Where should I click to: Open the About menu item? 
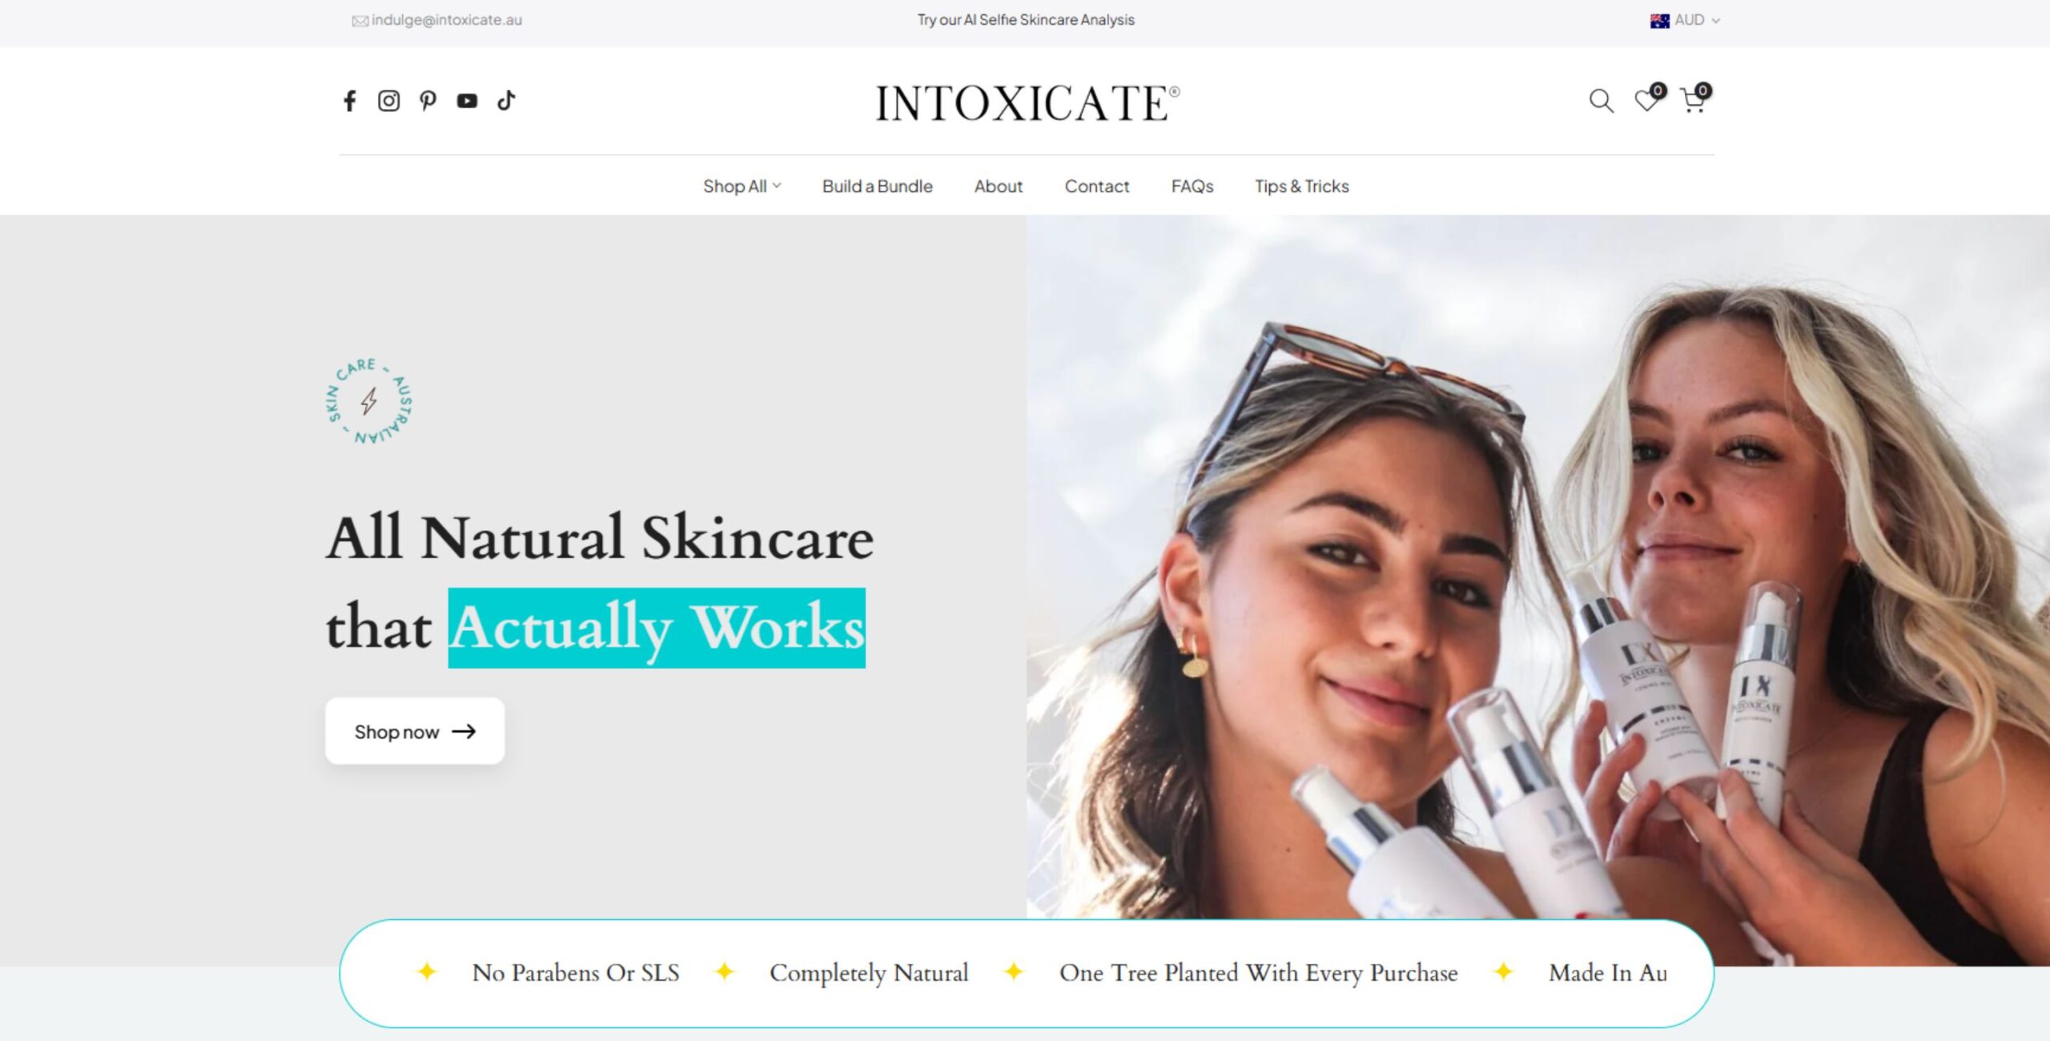998,186
